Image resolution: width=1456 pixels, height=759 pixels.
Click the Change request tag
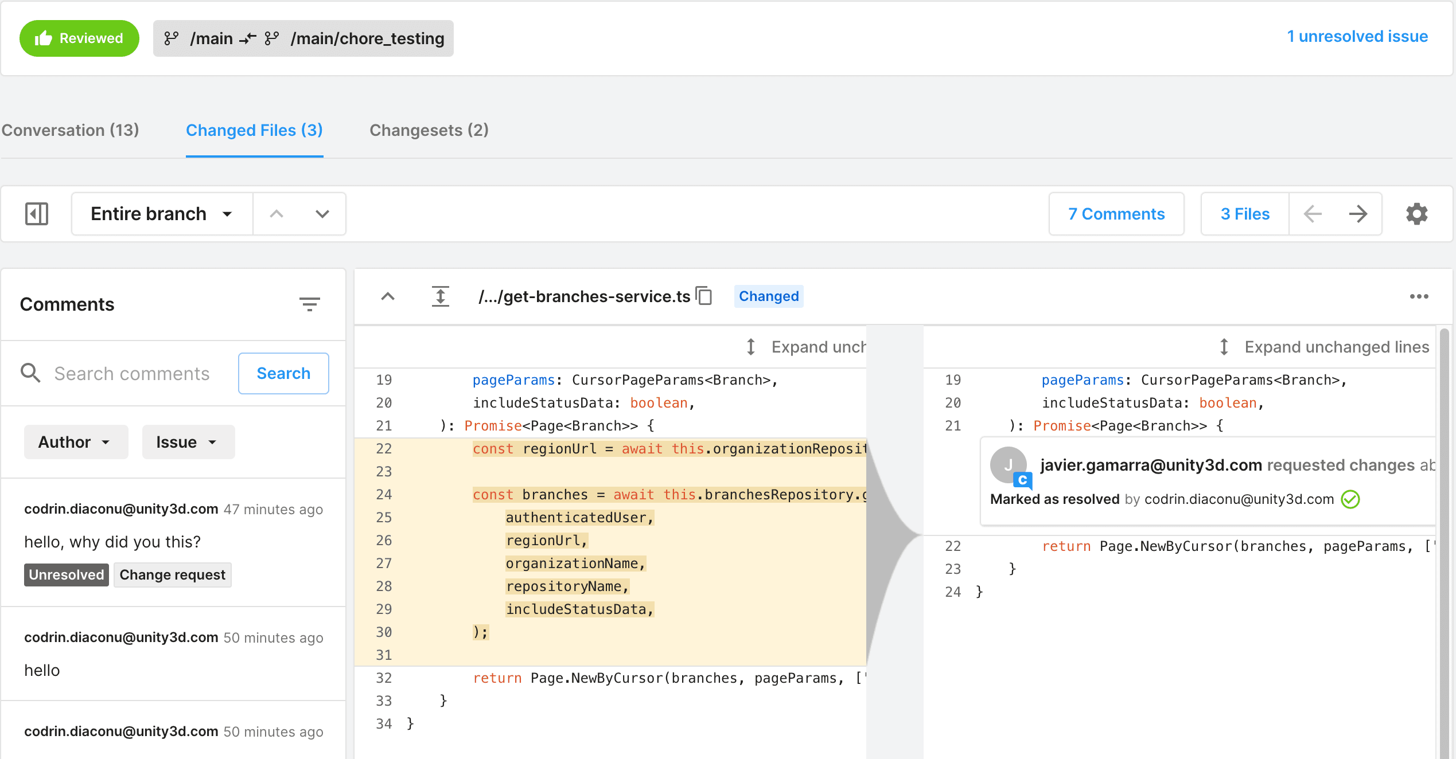173,575
